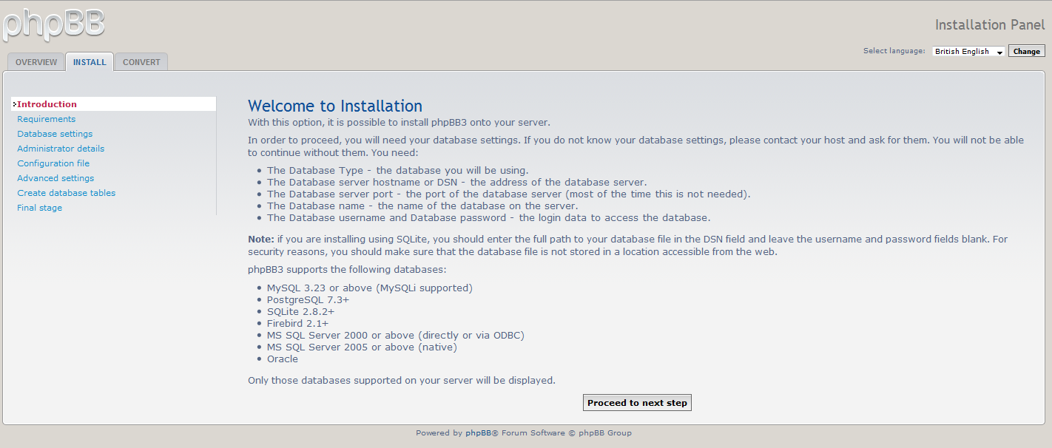1052x448 pixels.
Task: Click 'The Database server port' line
Action: coord(509,194)
